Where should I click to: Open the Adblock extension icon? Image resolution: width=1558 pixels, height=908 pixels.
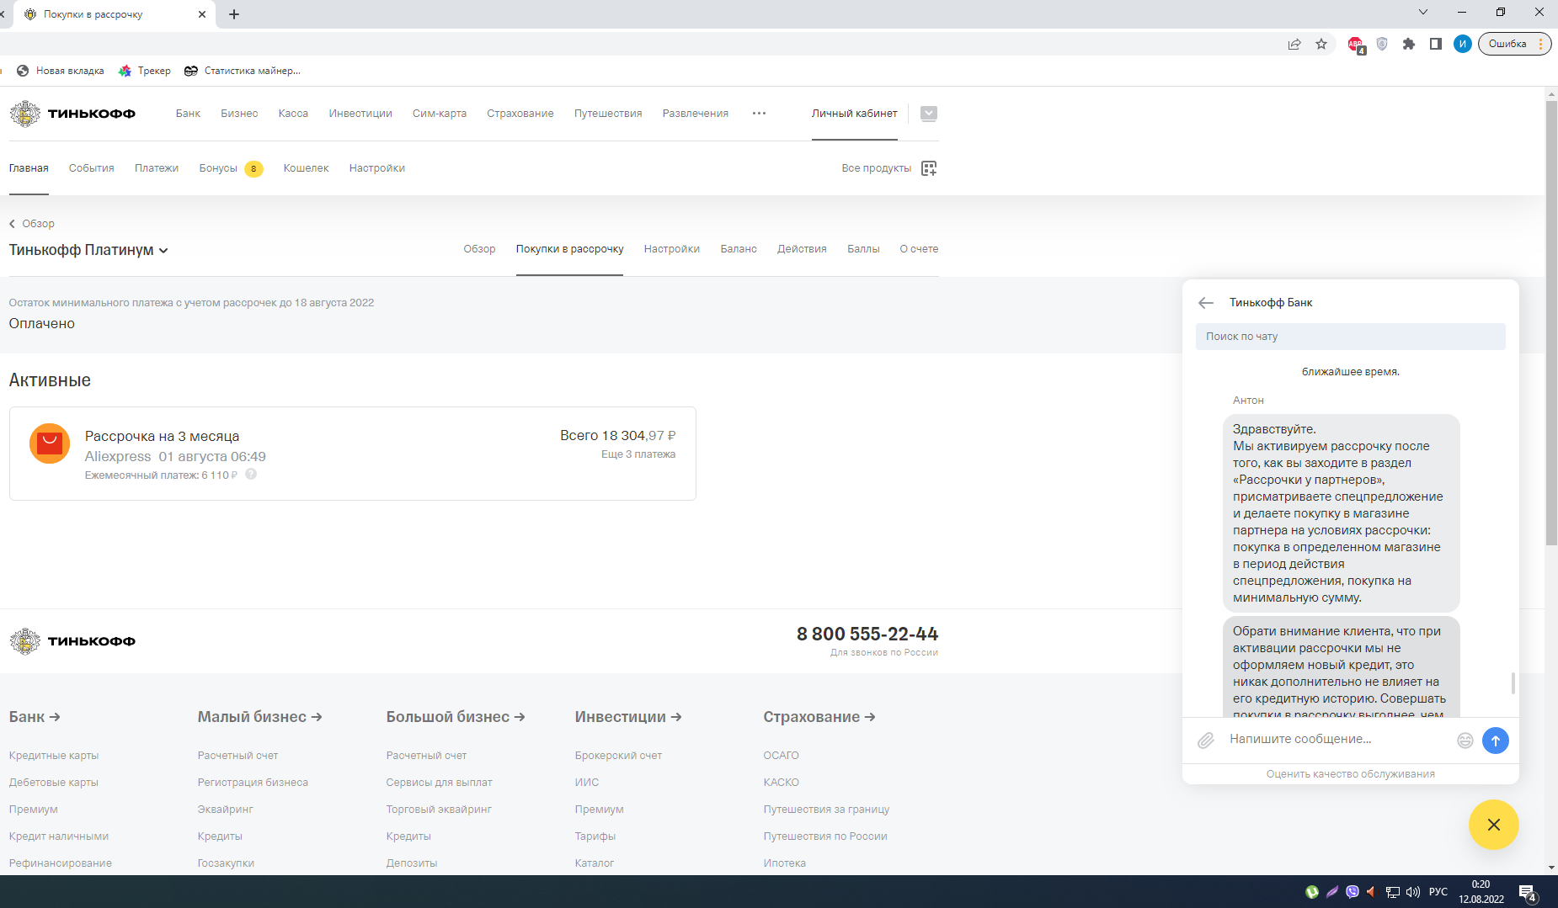coord(1355,44)
